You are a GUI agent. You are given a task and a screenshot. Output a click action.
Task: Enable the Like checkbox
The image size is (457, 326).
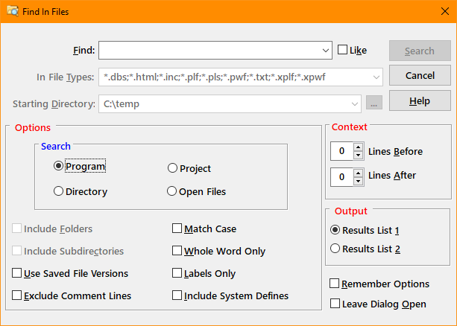[343, 51]
